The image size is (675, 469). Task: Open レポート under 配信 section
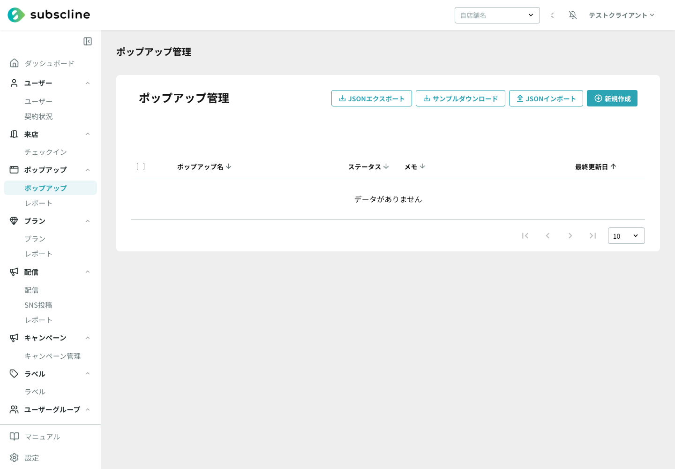(x=38, y=320)
